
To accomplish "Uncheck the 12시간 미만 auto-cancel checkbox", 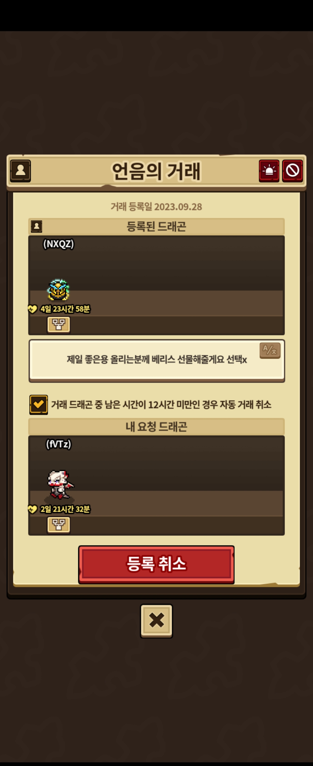I will [x=39, y=404].
